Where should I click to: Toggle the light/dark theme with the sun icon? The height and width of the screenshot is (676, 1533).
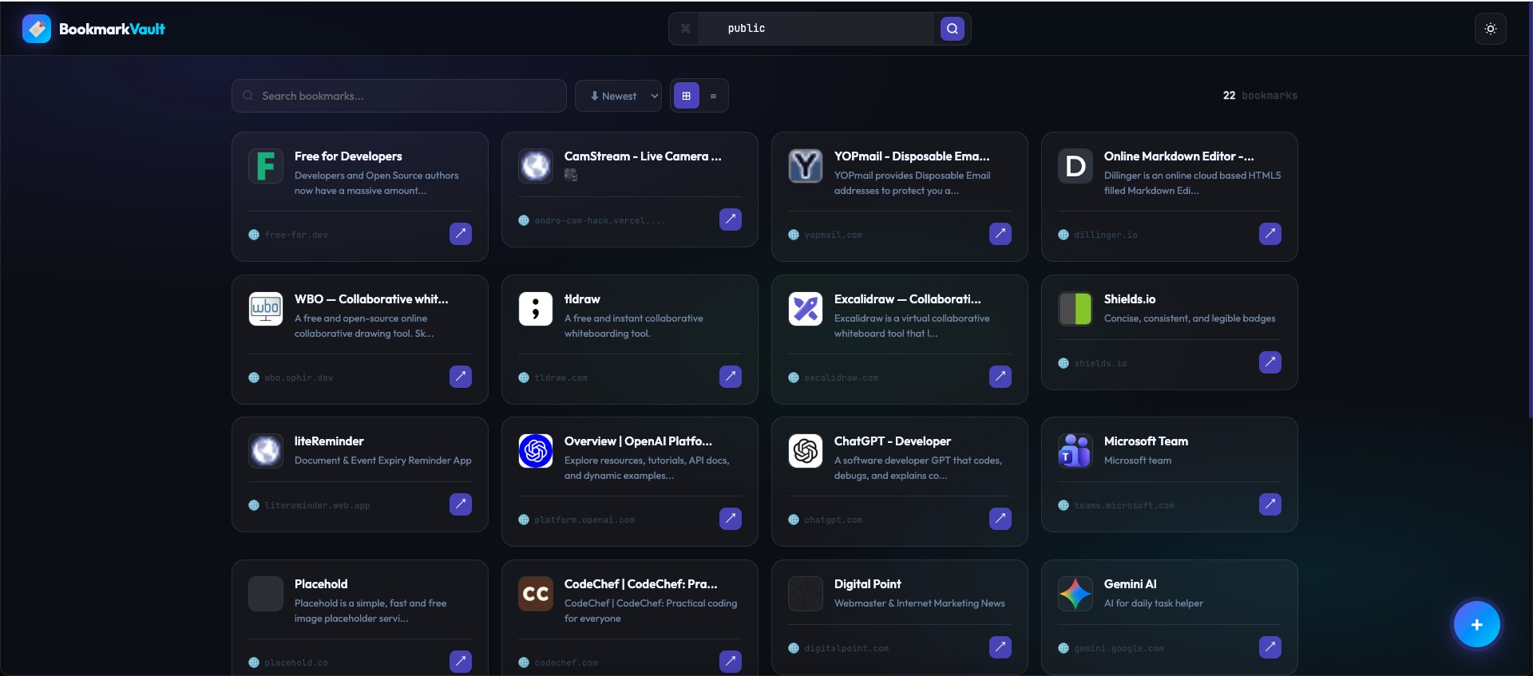click(1490, 29)
